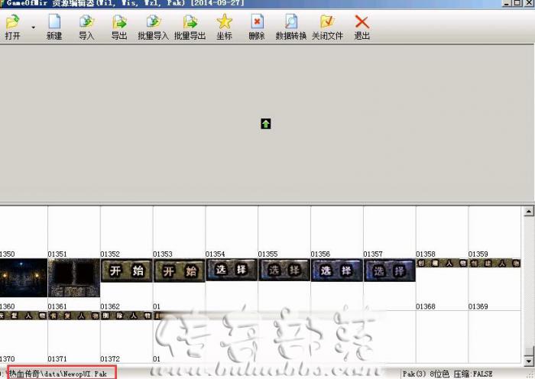The image size is (535, 379).
Task: Select the 批量导入 batch import icon
Action: point(153,23)
